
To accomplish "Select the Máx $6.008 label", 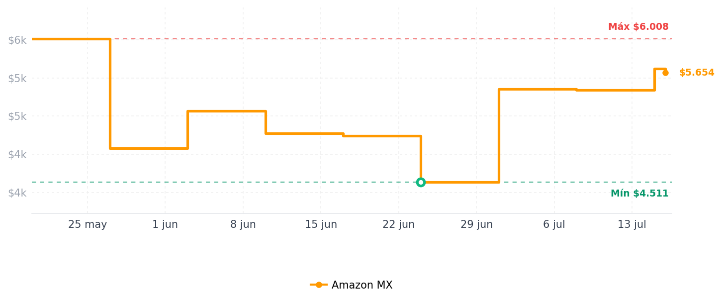I will (638, 27).
